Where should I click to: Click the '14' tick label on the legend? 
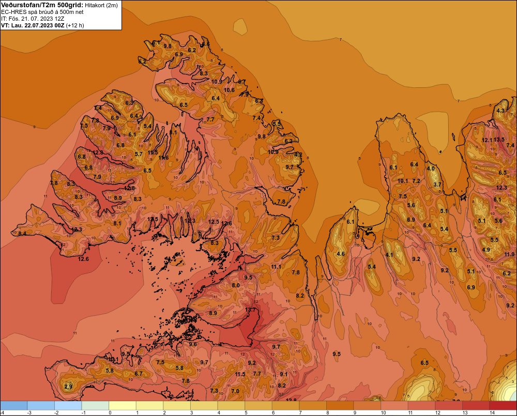pyautogui.click(x=492, y=413)
